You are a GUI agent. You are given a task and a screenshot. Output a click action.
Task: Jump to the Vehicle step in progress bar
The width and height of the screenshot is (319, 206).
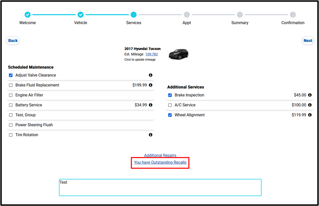tap(80, 15)
